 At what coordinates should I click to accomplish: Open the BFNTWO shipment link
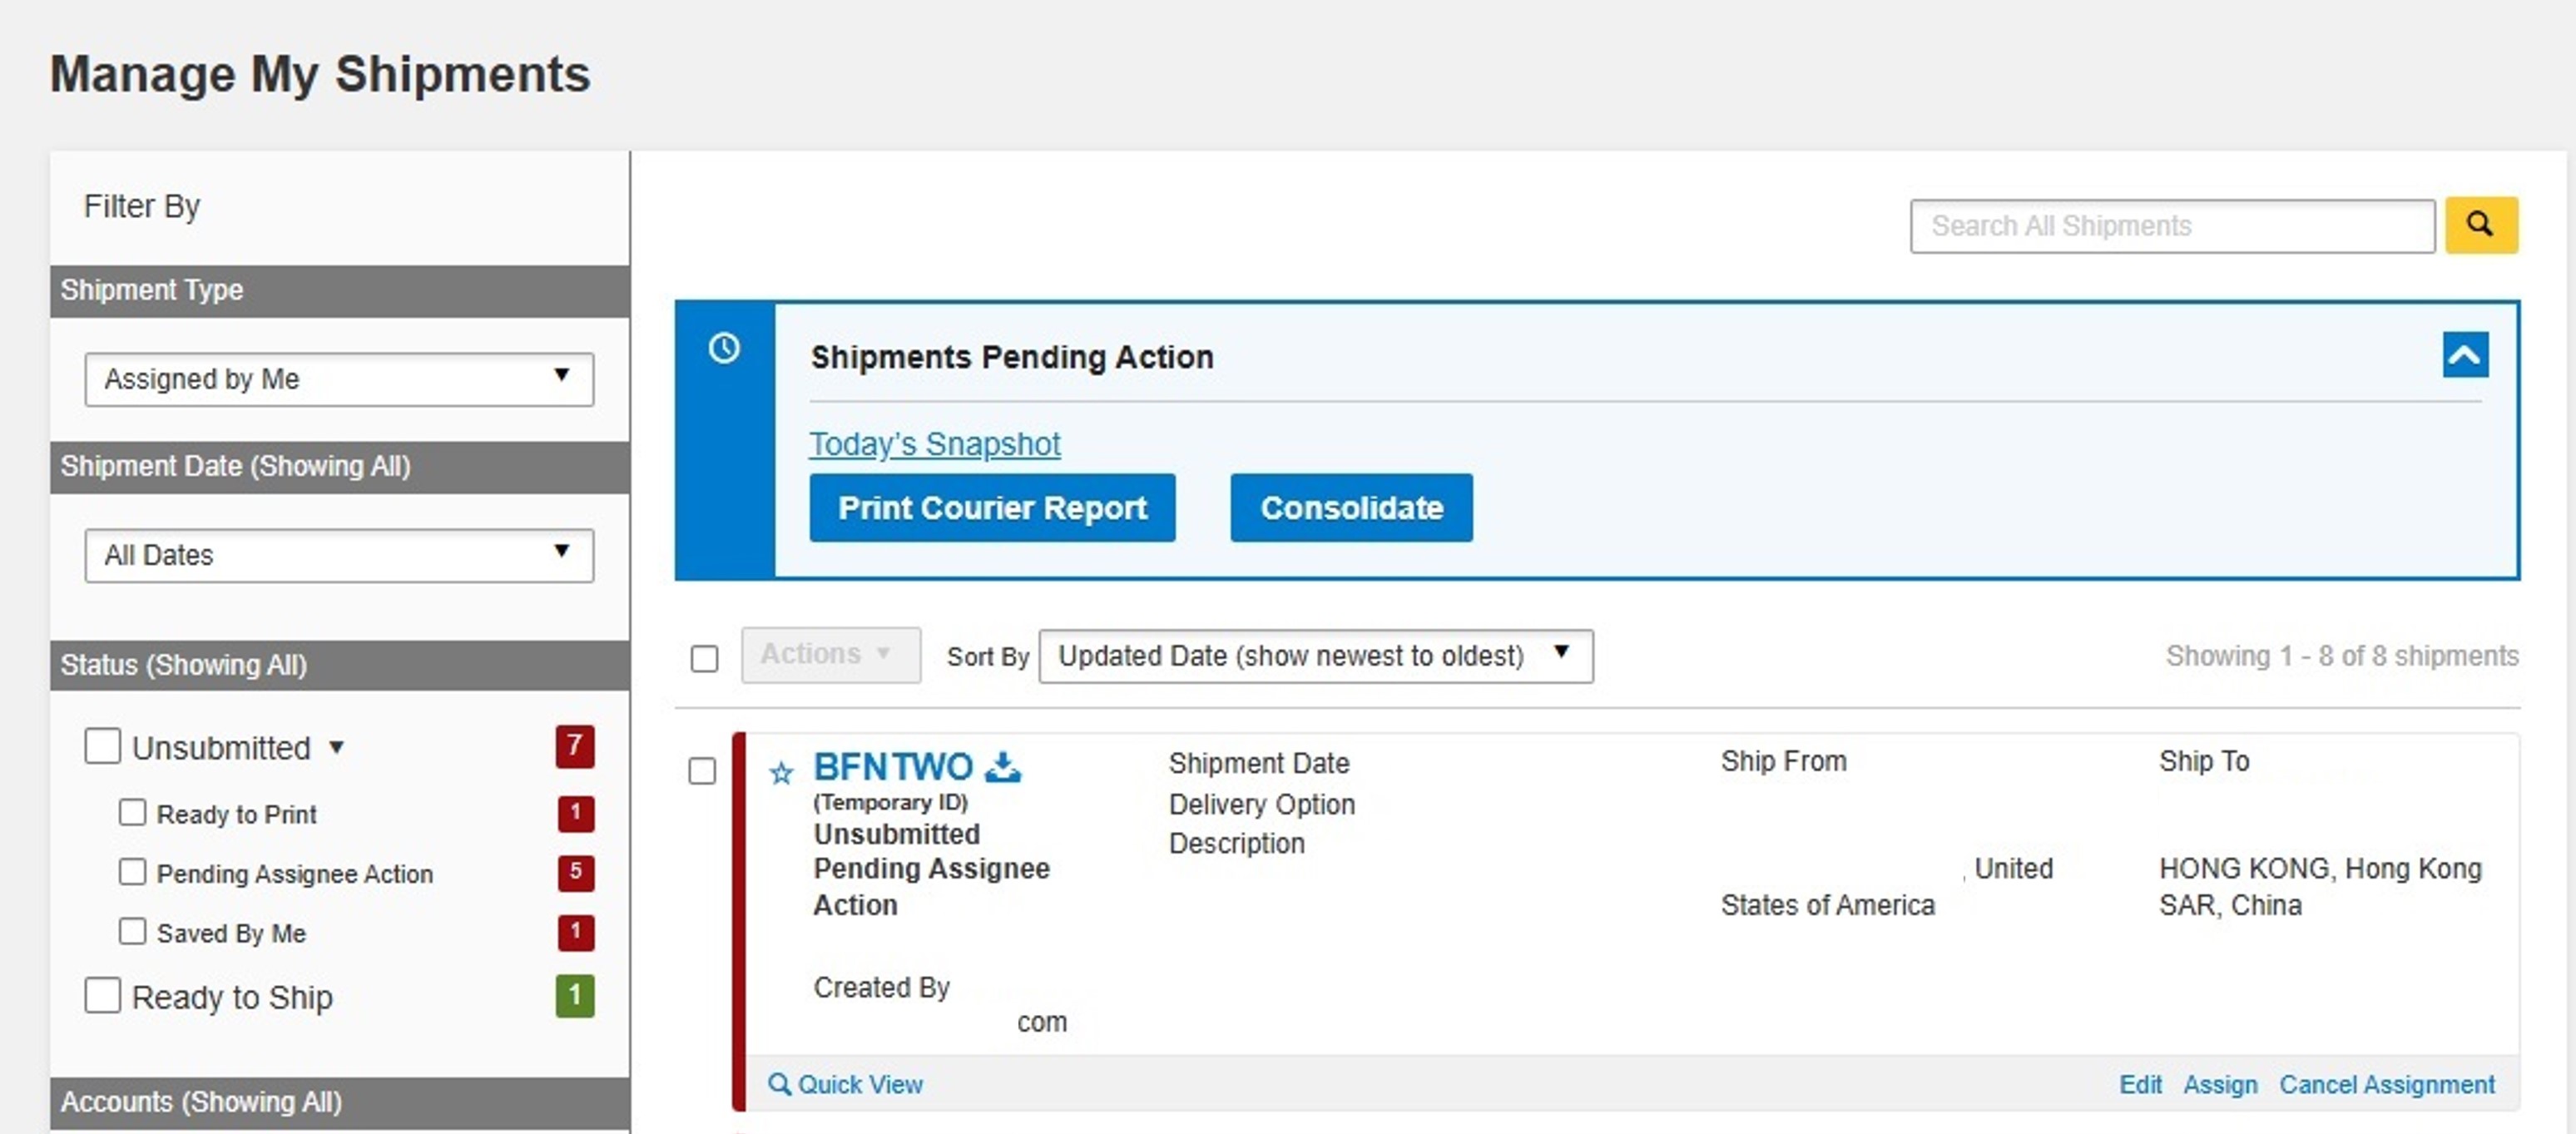[893, 767]
